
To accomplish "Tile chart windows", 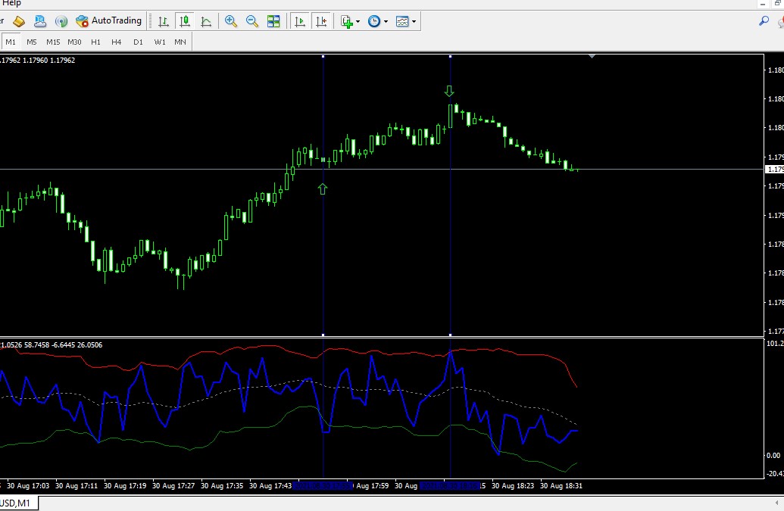I will click(273, 21).
